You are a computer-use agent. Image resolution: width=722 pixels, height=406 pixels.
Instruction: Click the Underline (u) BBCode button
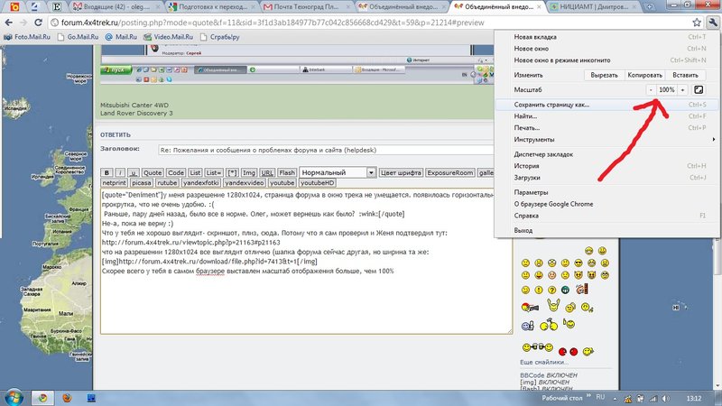tap(133, 172)
